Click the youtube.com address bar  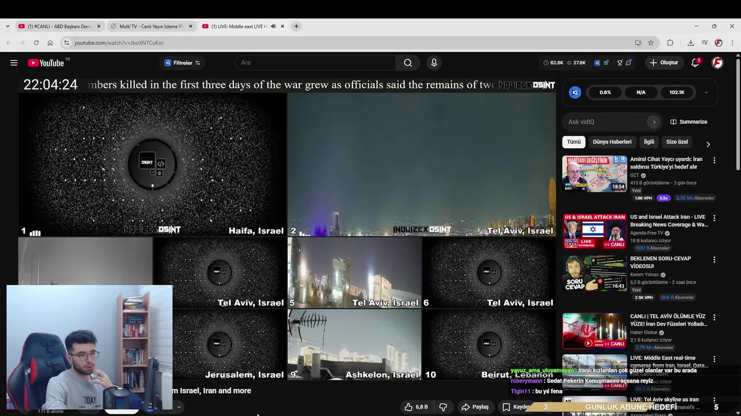[347, 43]
